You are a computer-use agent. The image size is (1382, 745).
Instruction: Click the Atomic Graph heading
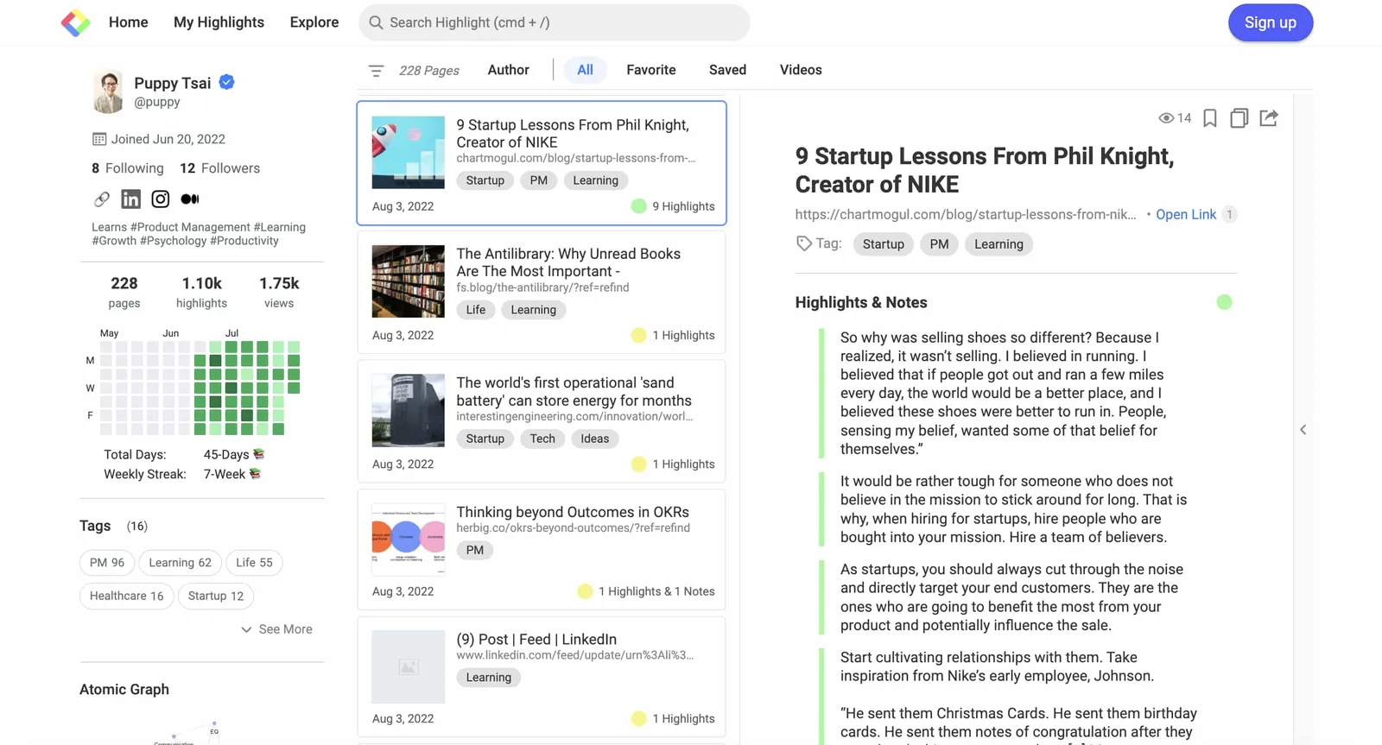[124, 690]
